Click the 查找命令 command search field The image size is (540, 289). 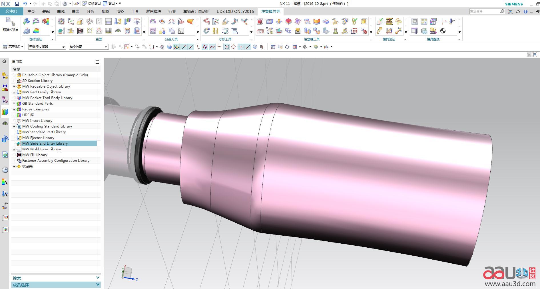pyautogui.click(x=484, y=11)
